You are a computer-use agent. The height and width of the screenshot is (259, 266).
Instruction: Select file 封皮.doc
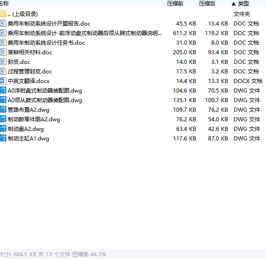19,62
